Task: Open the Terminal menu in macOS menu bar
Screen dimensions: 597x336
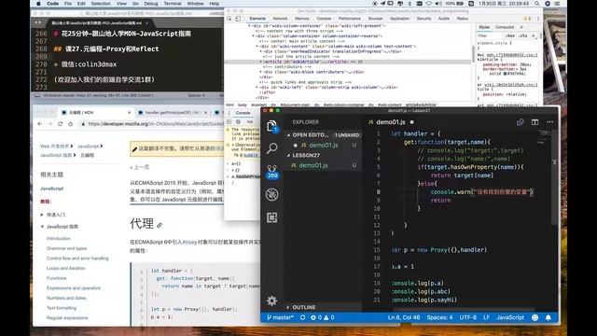Action: tap(173, 4)
